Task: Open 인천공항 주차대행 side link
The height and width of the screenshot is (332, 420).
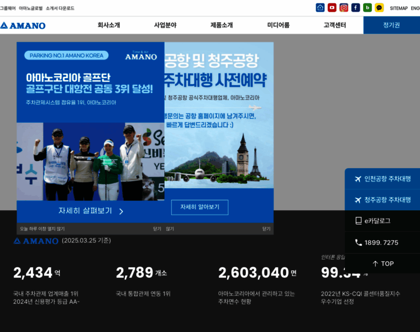Action: [x=382, y=179]
